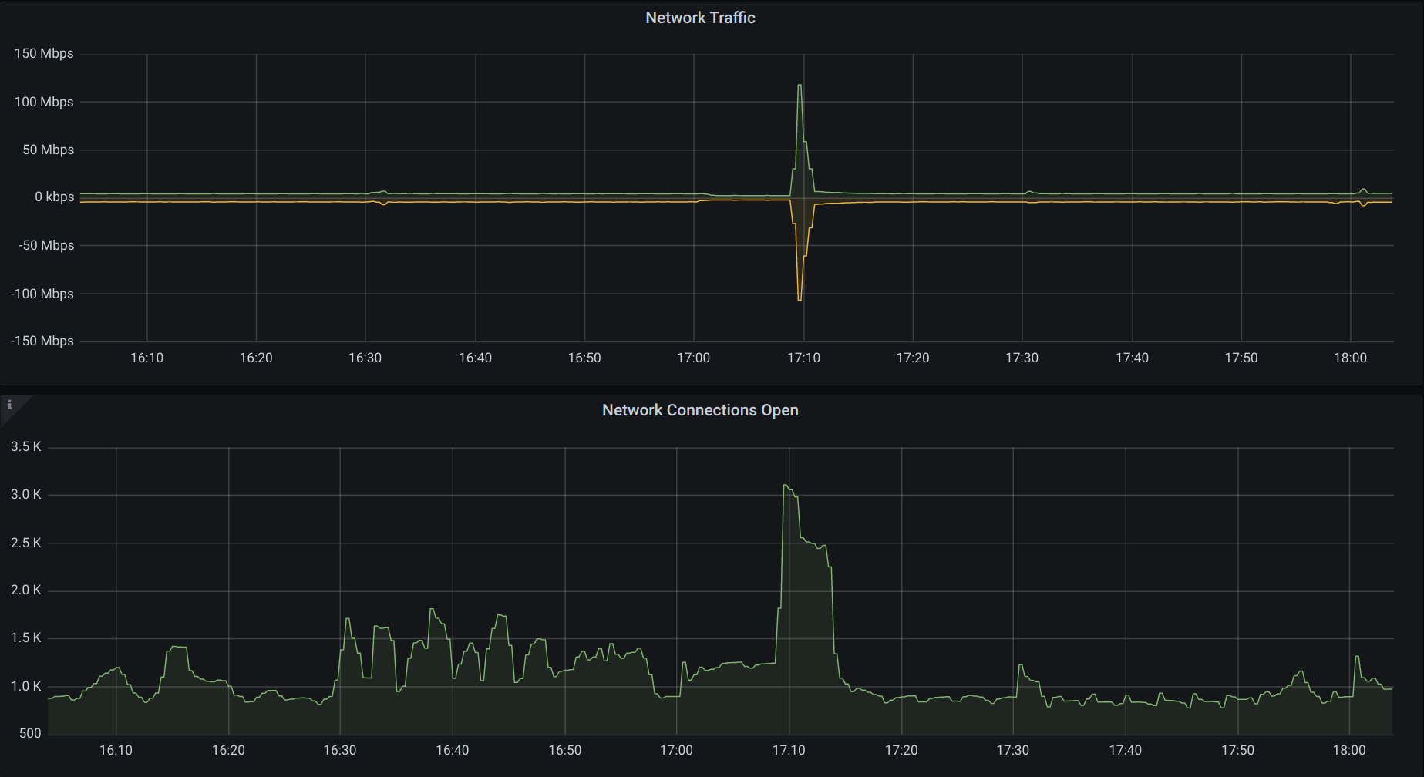
Task: Click the 0 kbps axis label
Action: [x=55, y=197]
